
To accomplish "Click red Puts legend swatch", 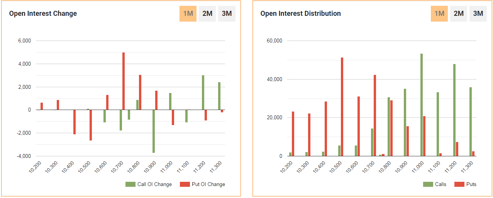I will point(459,184).
